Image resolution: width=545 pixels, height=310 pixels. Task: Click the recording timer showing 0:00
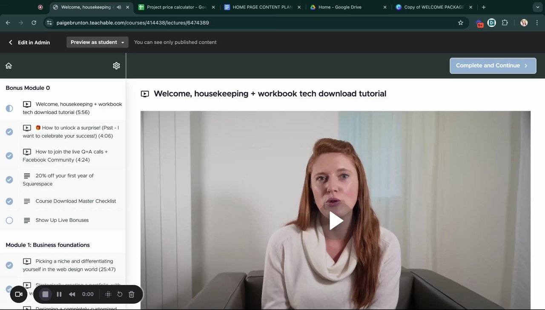pos(88,294)
